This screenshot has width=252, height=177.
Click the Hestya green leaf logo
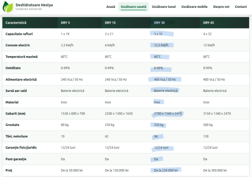coord(8,6)
